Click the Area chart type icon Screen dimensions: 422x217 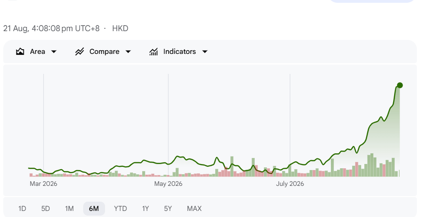[20, 52]
